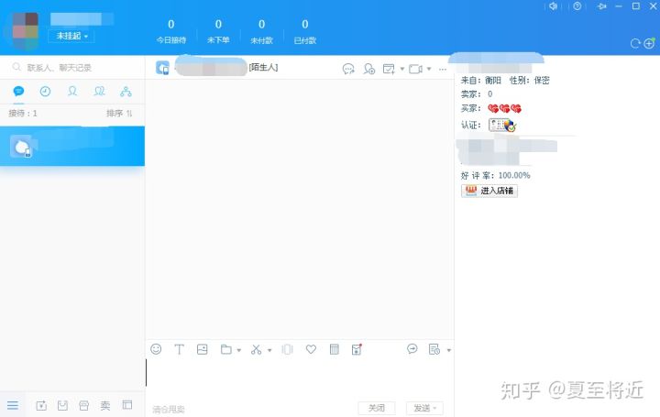Click the bottom panel layout icon

127,405
